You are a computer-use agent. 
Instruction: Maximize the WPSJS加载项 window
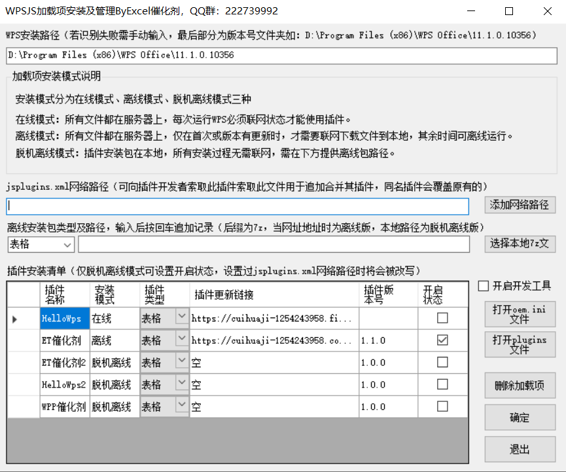(x=509, y=11)
